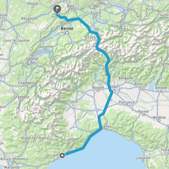Click the Lausanne city label
Viewport: 169px width, 169px height.
(x=45, y=46)
